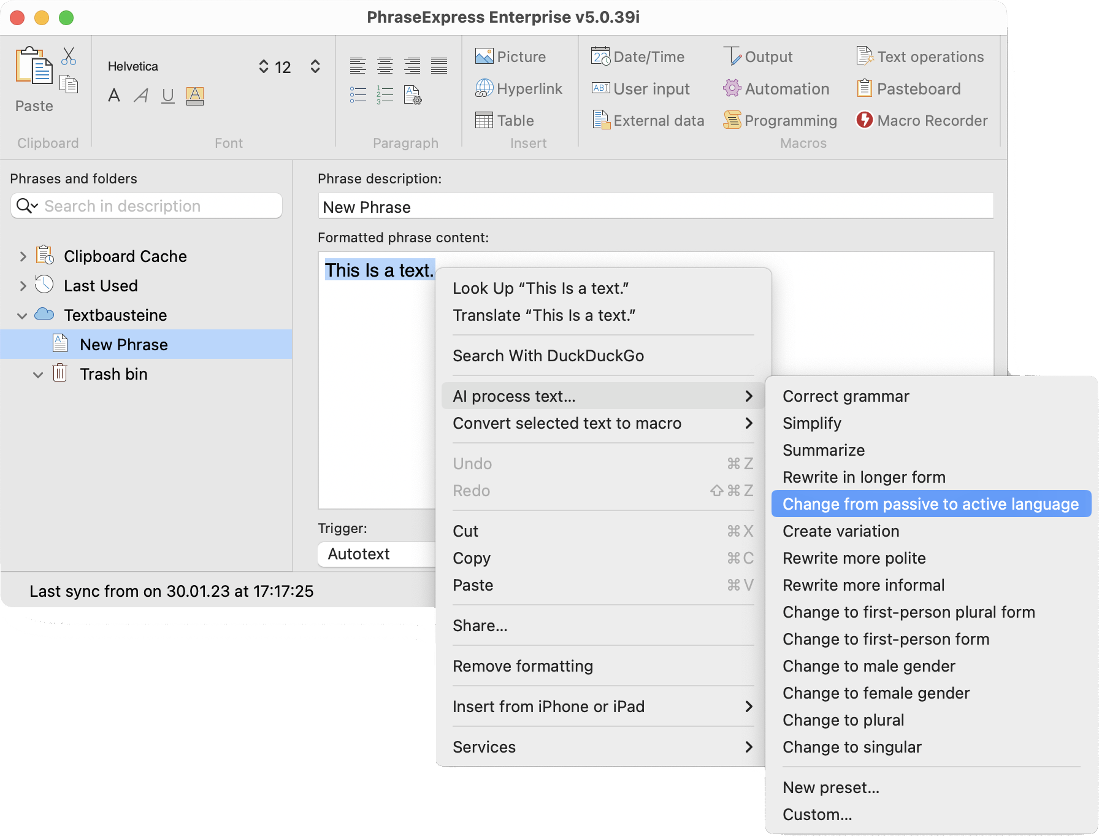Open Pasteboard macros
Screen dimensions: 1099x836
pos(909,88)
